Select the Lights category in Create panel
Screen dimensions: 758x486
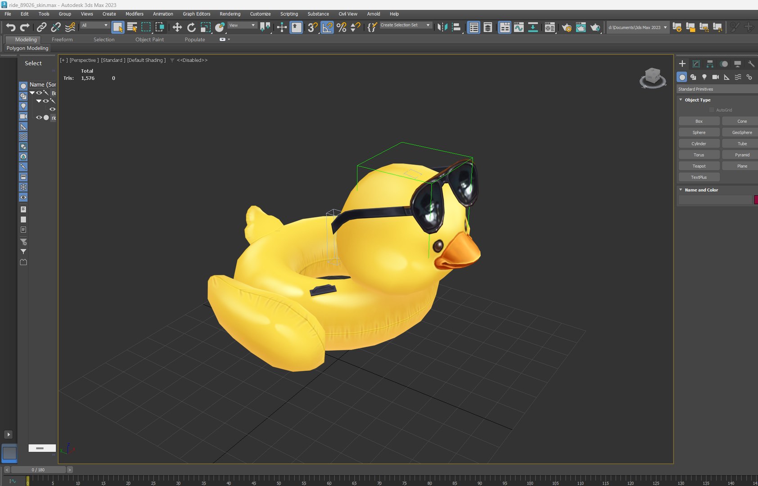tap(704, 77)
